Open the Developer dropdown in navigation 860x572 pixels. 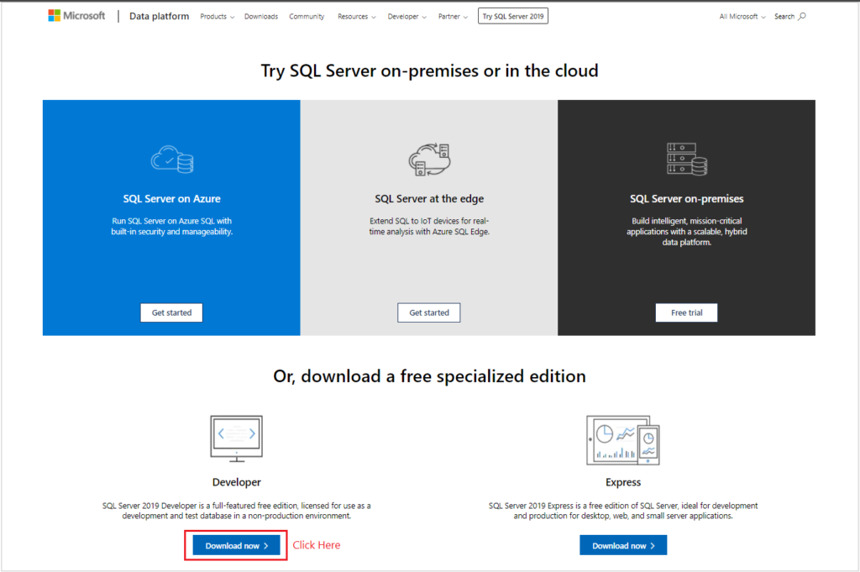point(406,17)
